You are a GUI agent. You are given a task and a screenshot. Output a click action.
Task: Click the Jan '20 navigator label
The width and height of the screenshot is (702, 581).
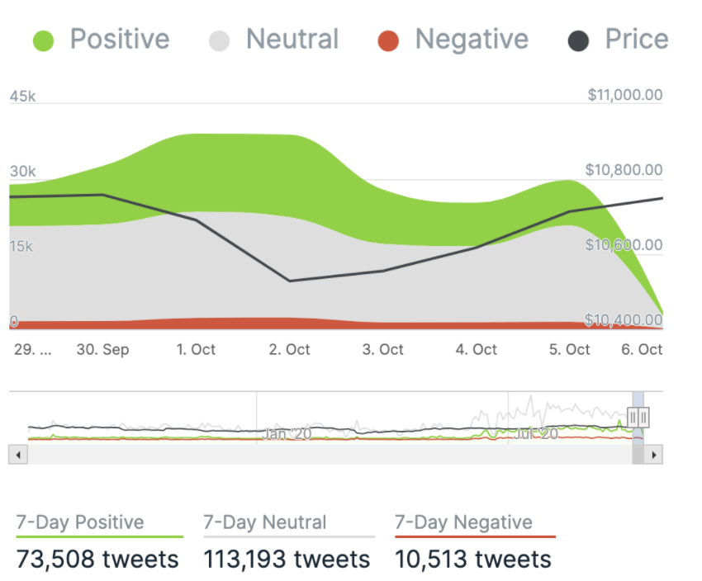[x=287, y=432]
